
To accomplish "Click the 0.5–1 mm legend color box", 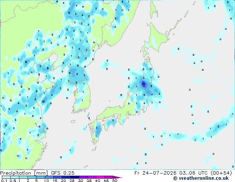I will 15,177.
